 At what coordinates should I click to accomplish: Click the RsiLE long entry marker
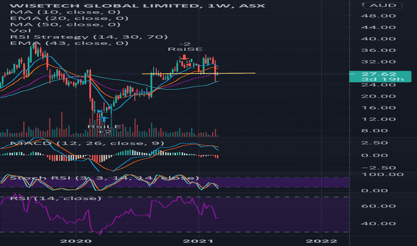click(x=105, y=127)
